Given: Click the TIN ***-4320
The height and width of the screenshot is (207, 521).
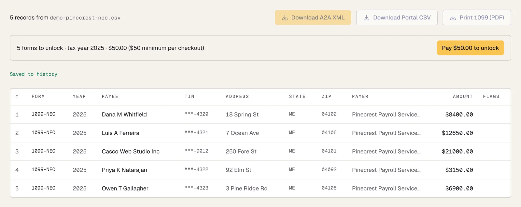Looking at the screenshot, I should tap(196, 114).
